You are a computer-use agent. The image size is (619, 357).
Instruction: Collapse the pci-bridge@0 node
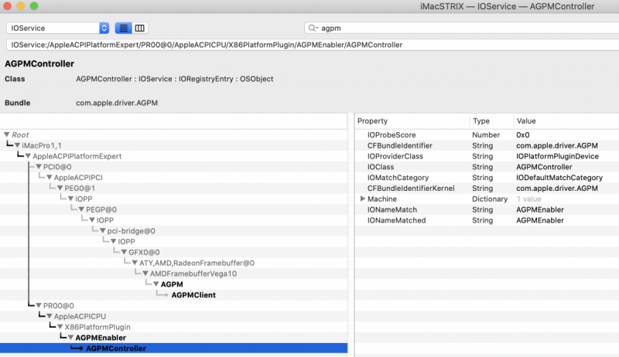[103, 230]
